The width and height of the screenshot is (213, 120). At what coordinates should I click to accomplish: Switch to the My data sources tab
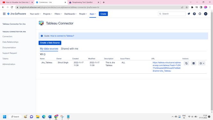tap(49, 49)
